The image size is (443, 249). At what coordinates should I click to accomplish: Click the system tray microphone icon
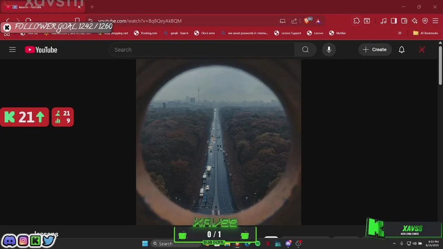(x=401, y=243)
